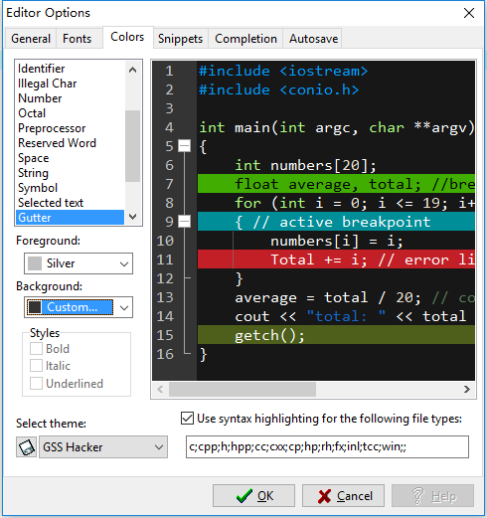Open the Select theme dropdown
The height and width of the screenshot is (518, 487).
tap(103, 447)
